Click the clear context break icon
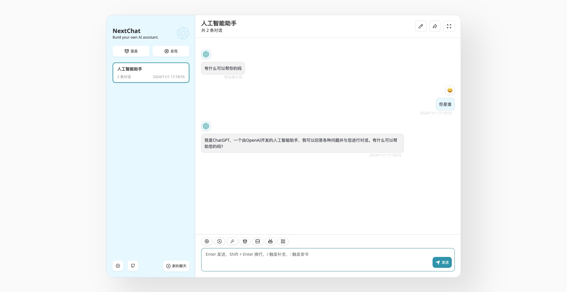This screenshot has width=567, height=292. coord(258,241)
